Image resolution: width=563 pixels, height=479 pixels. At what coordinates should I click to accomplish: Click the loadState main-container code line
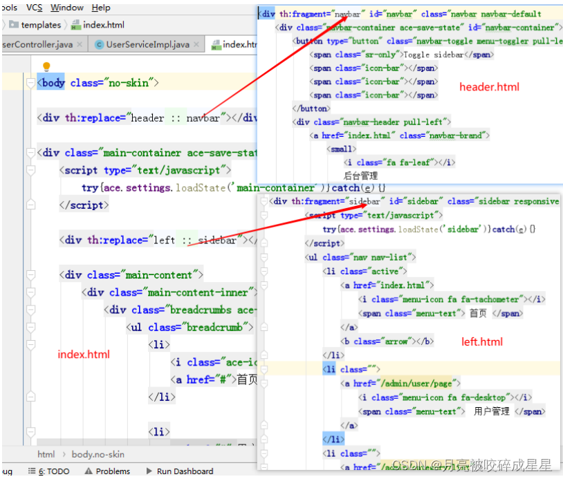pyautogui.click(x=233, y=187)
